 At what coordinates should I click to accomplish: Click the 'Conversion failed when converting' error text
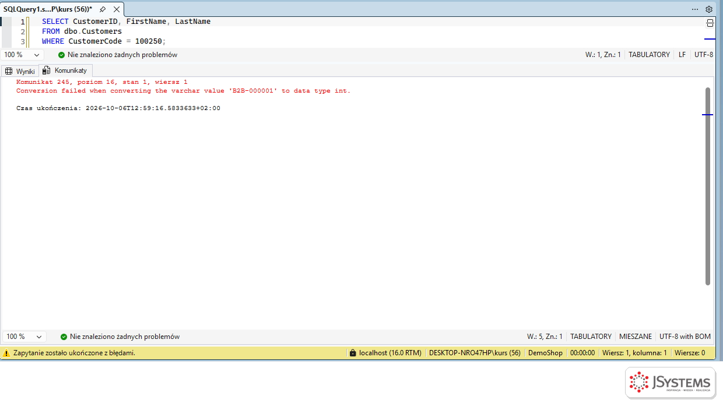click(184, 91)
